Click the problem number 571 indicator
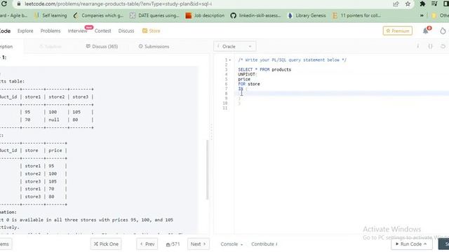Viewport: 449px width, 252px height. tap(173, 244)
